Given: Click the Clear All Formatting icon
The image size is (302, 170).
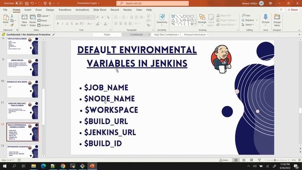Looking at the screenshot, I should point(108,17).
